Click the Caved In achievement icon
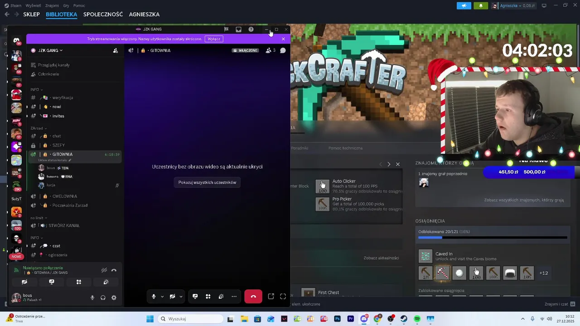 click(425, 256)
